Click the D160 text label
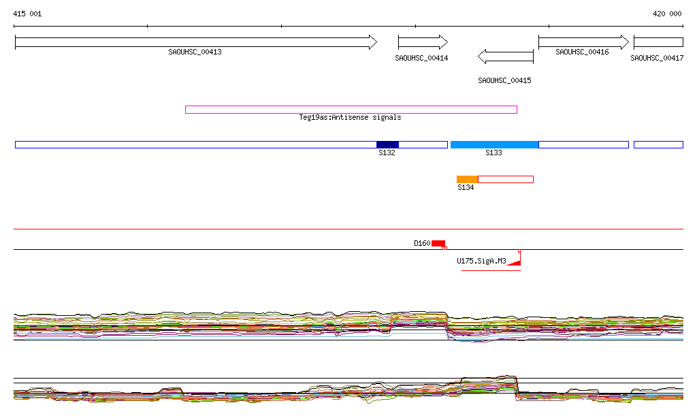Image resolution: width=697 pixels, height=416 pixels. click(422, 243)
